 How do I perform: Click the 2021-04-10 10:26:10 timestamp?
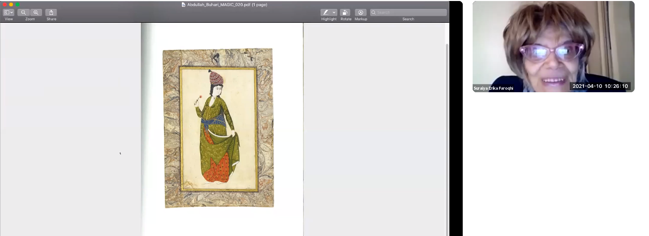[600, 86]
